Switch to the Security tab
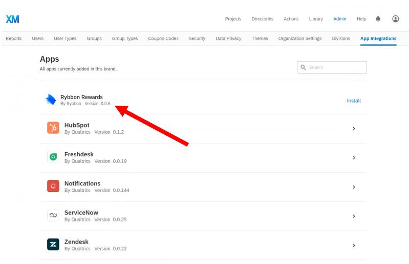This screenshot has width=409, height=264. point(197,38)
